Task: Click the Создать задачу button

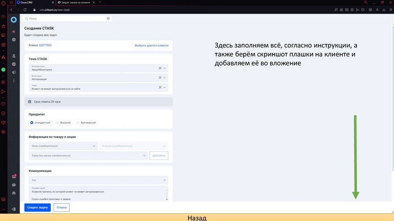Action: tap(37, 208)
